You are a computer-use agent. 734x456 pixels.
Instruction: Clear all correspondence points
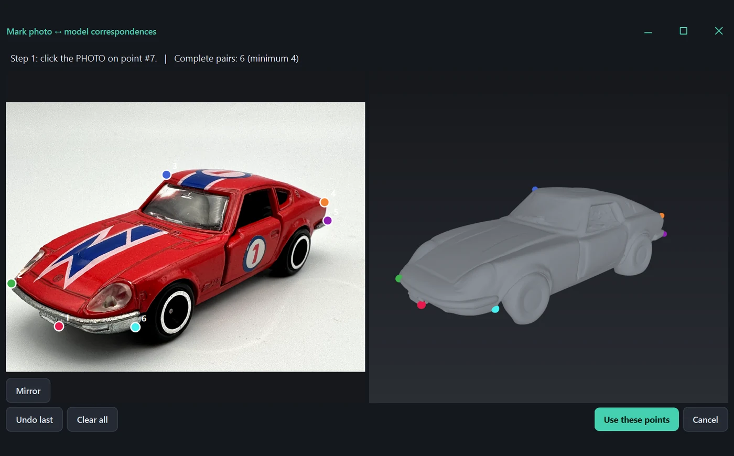click(92, 420)
